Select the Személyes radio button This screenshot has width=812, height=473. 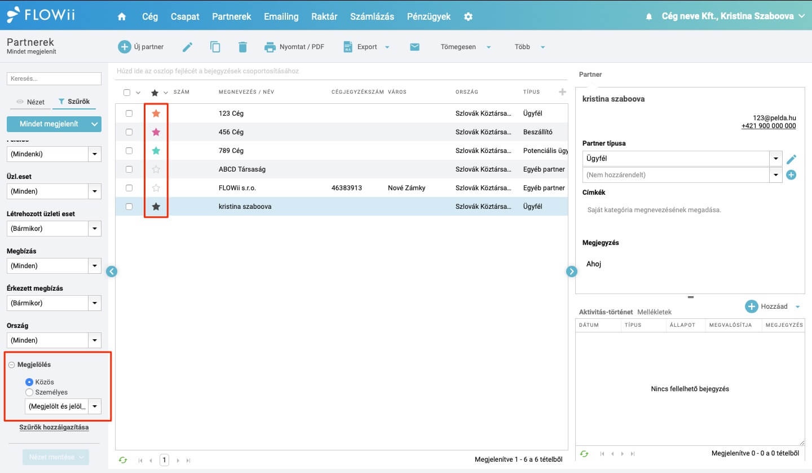29,392
